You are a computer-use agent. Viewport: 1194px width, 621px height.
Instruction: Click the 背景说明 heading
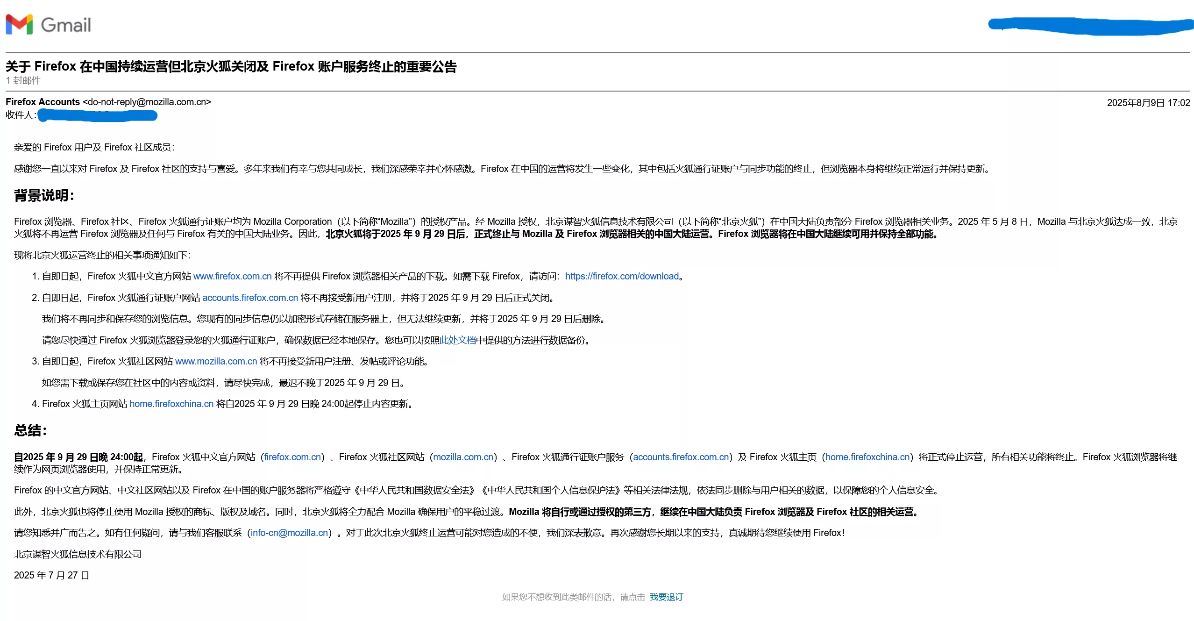(44, 195)
